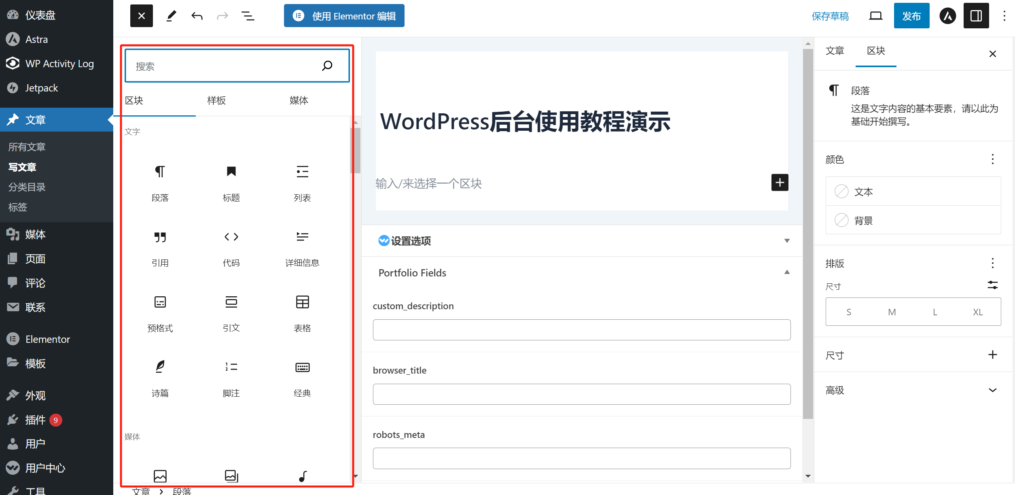The image size is (1015, 495).
Task: Select font size L
Action: 935,312
